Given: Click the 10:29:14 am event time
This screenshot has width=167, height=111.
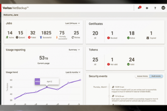Looking at the screenshot, I should point(120,87).
